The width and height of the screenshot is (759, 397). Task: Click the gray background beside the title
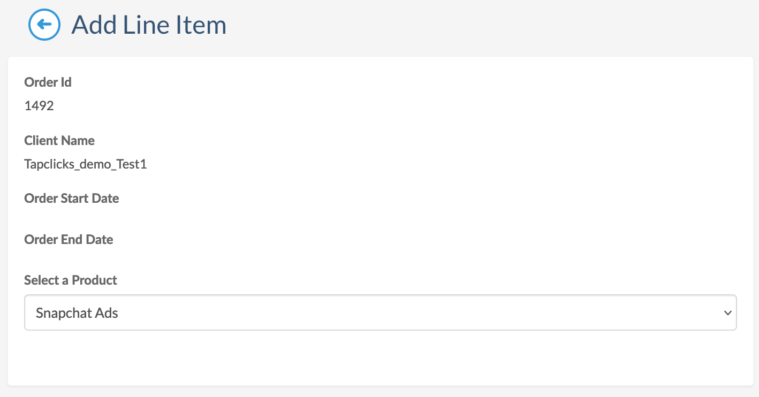pos(482,25)
